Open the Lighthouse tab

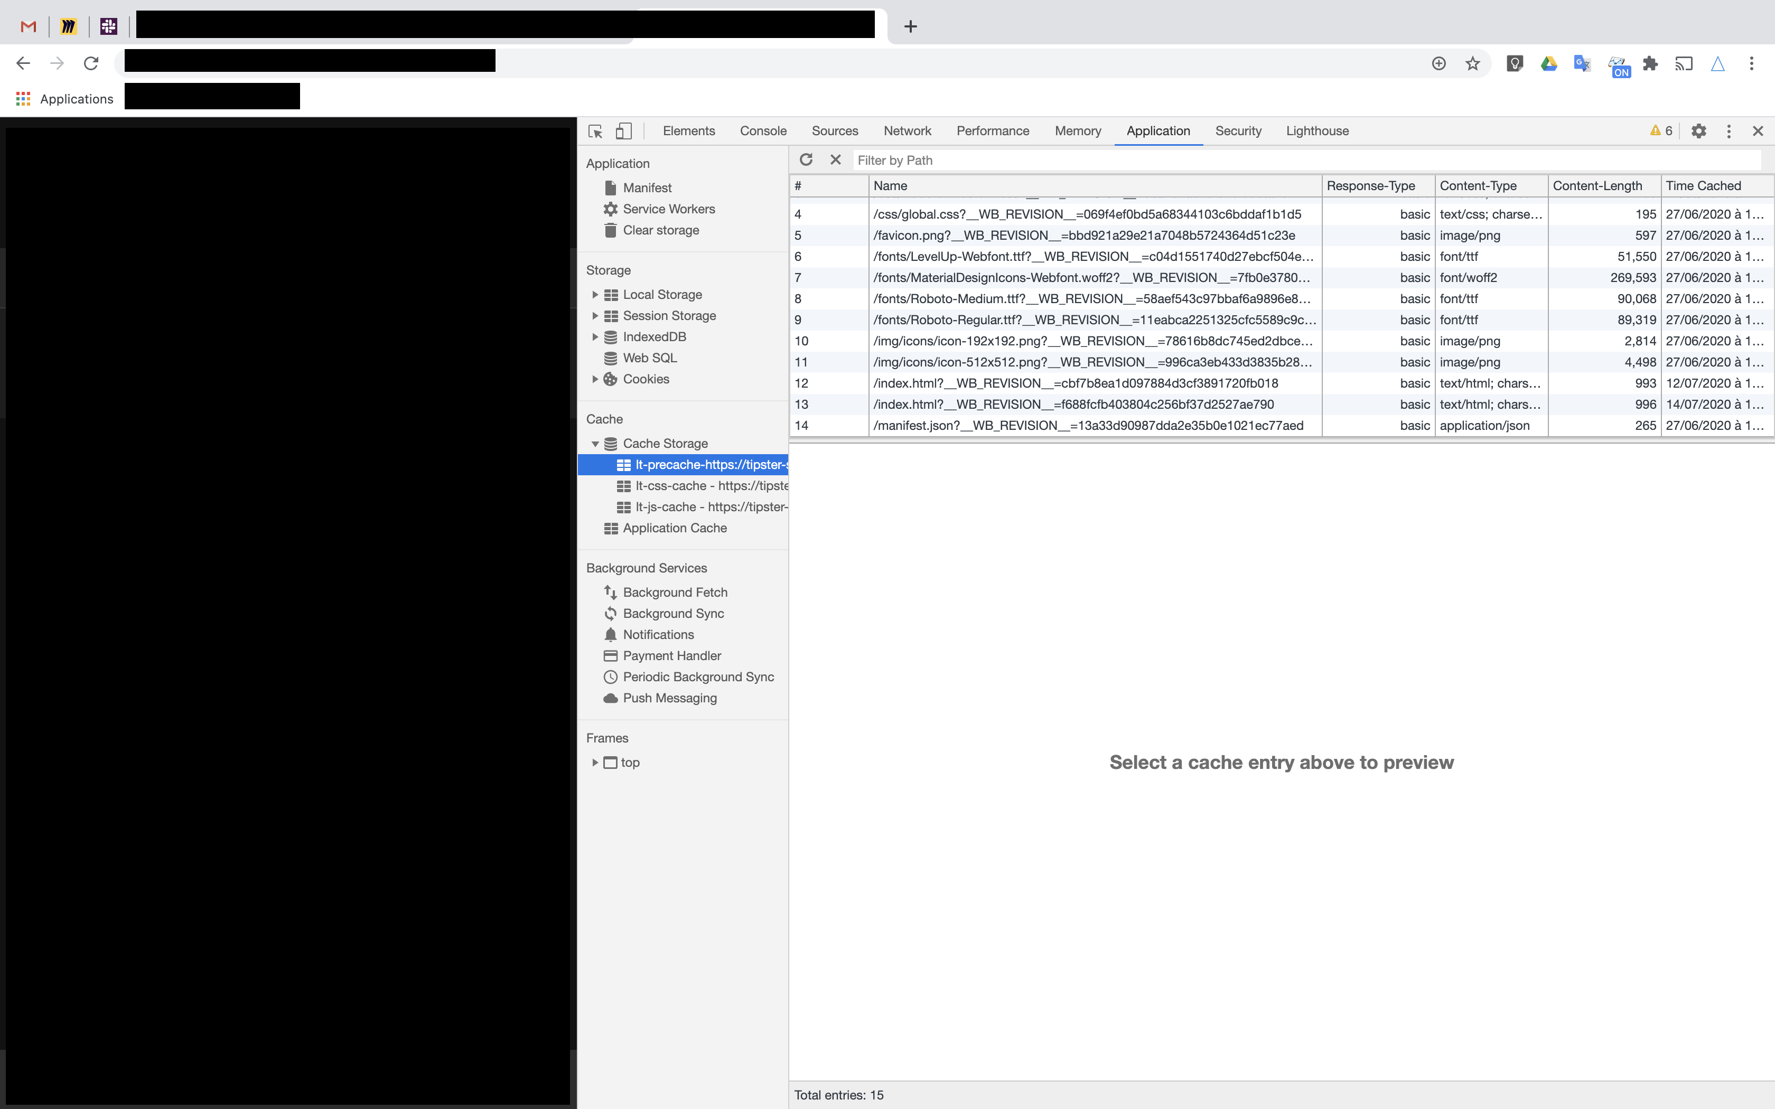click(x=1316, y=130)
